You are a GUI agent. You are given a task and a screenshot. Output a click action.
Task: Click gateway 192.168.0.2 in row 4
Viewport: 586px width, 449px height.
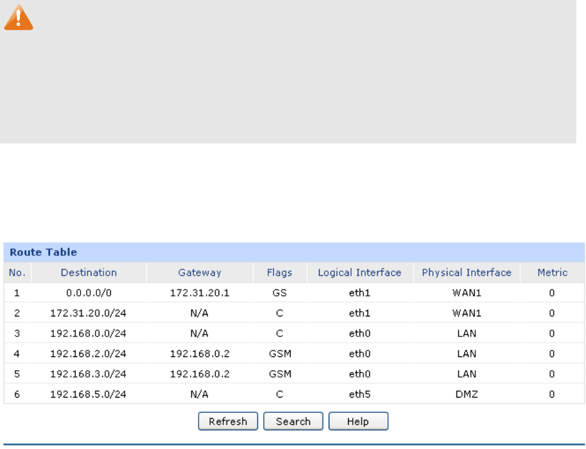click(x=200, y=354)
